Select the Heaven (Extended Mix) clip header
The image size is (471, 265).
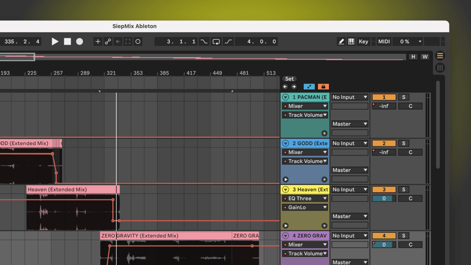pos(73,190)
